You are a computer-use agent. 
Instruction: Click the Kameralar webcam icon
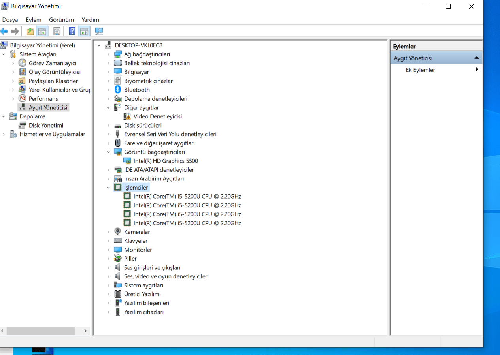(x=117, y=232)
